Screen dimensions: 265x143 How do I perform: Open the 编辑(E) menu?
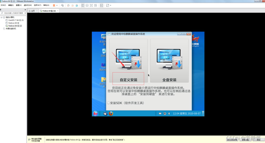pyautogui.click(x=11, y=5)
